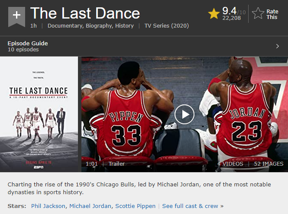View the 22,208 user ratings count

[x=231, y=18]
